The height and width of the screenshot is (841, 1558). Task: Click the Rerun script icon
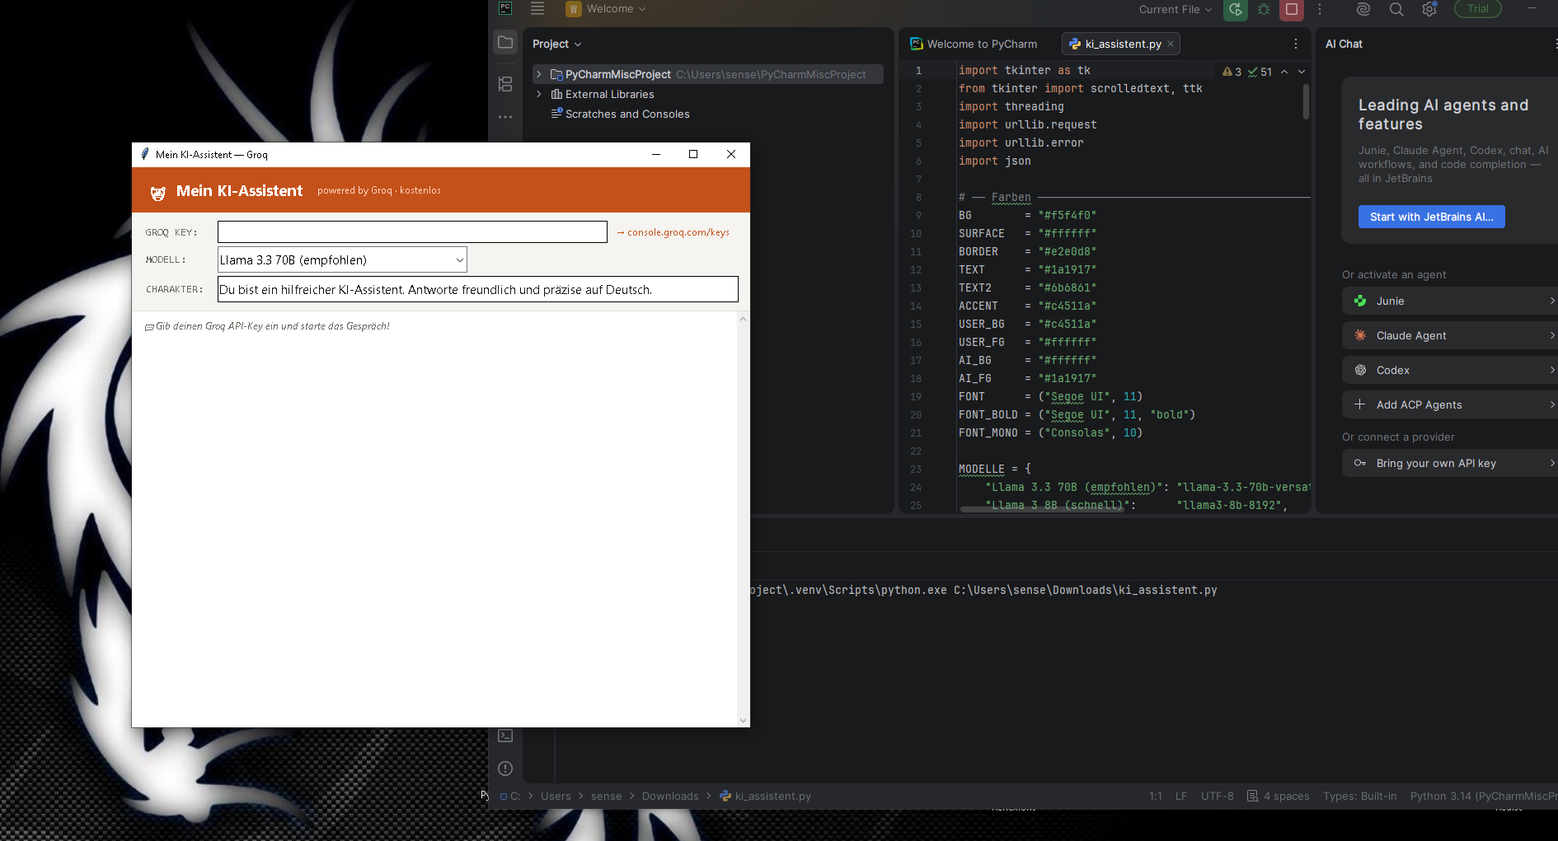point(1235,10)
